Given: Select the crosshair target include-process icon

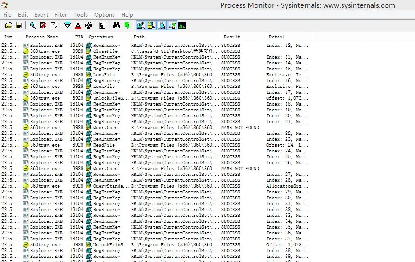Looking at the screenshot, I should click(x=88, y=25).
